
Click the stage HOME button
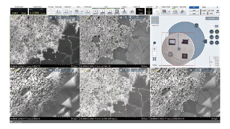pos(204,10)
